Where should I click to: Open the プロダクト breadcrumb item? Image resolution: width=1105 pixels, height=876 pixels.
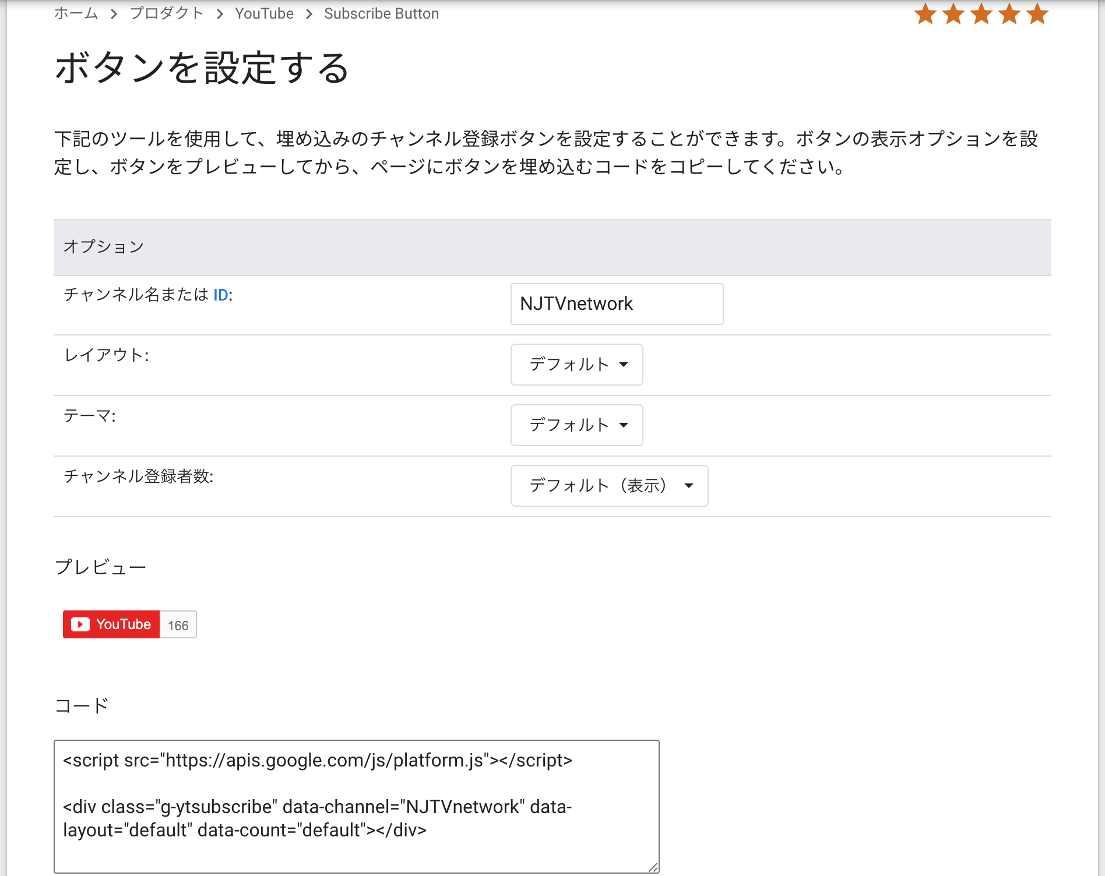166,13
